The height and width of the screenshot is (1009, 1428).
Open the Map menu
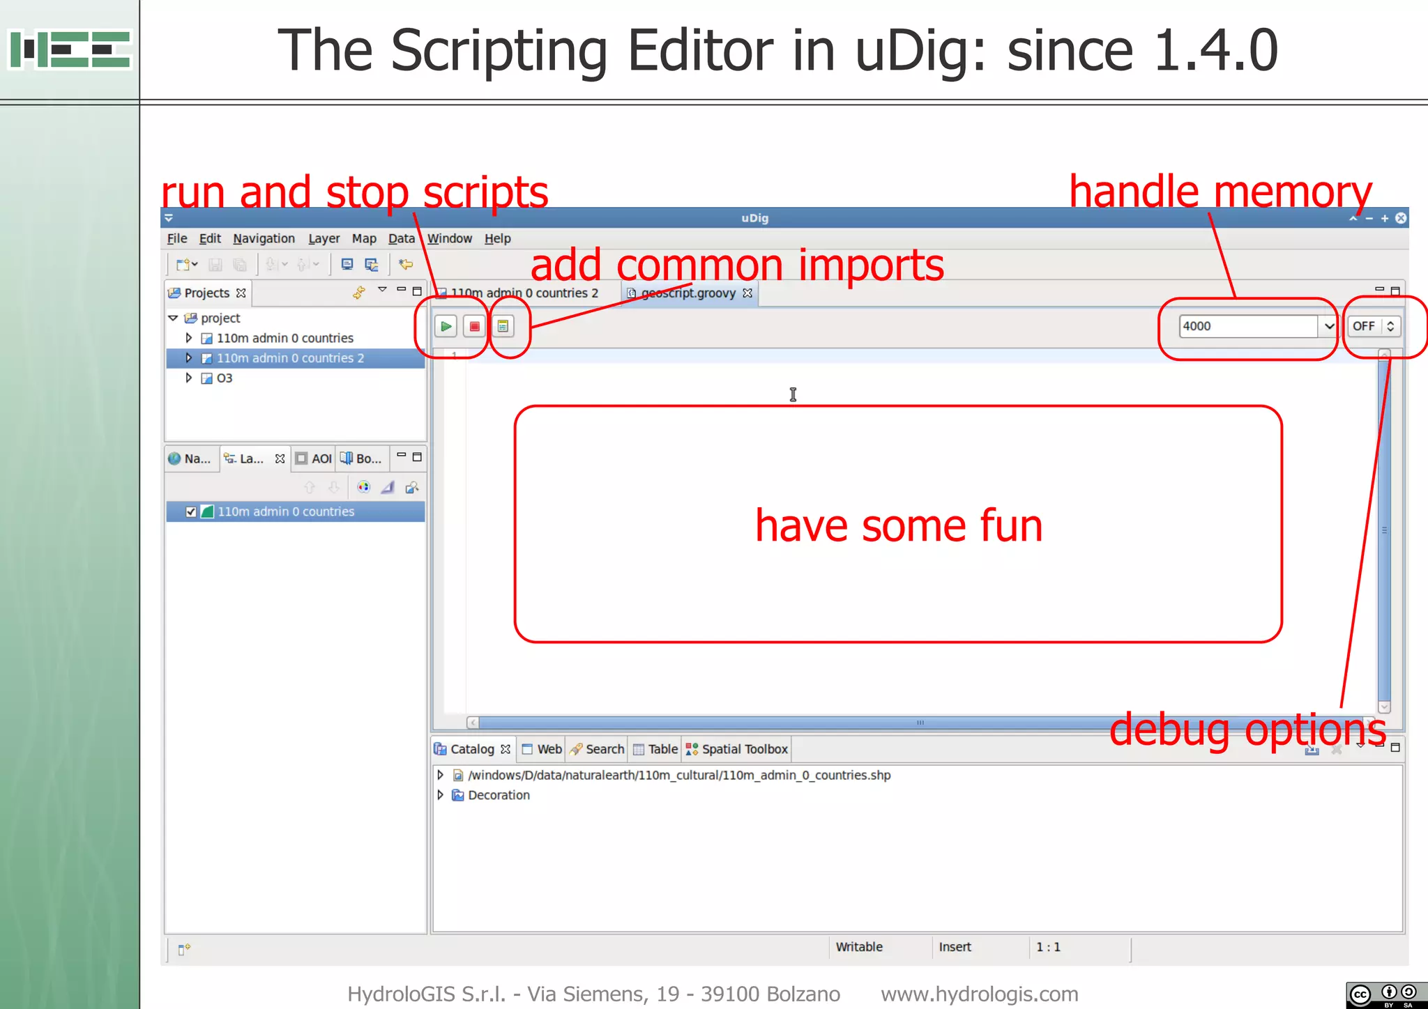(x=364, y=238)
